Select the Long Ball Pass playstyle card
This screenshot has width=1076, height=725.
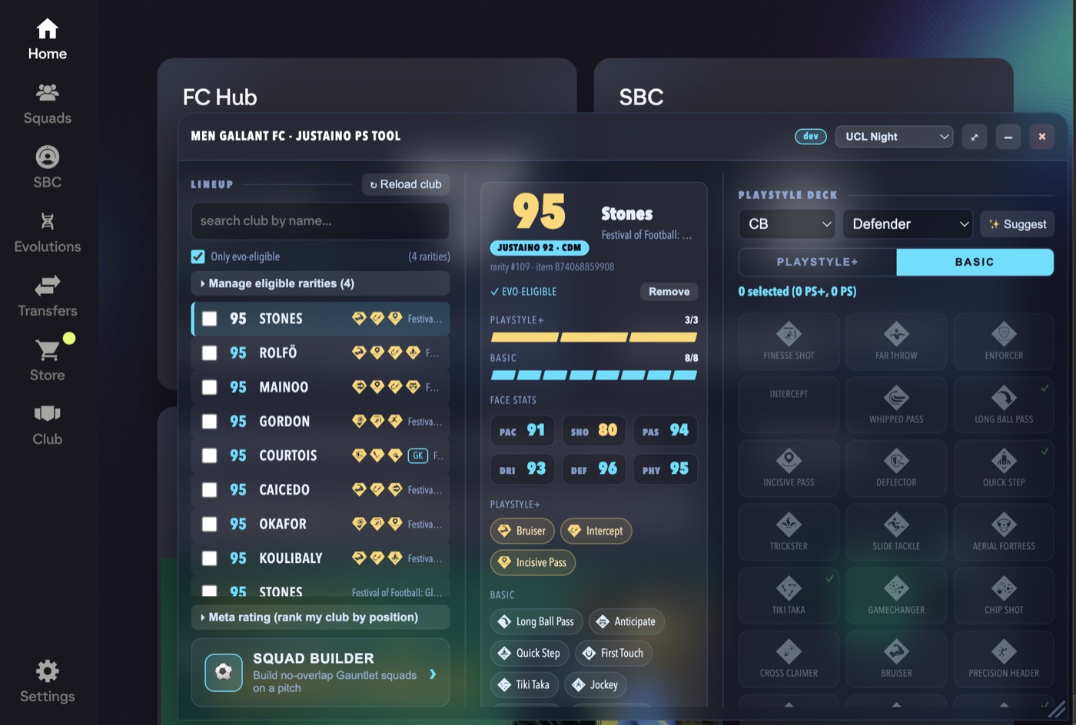click(1004, 406)
